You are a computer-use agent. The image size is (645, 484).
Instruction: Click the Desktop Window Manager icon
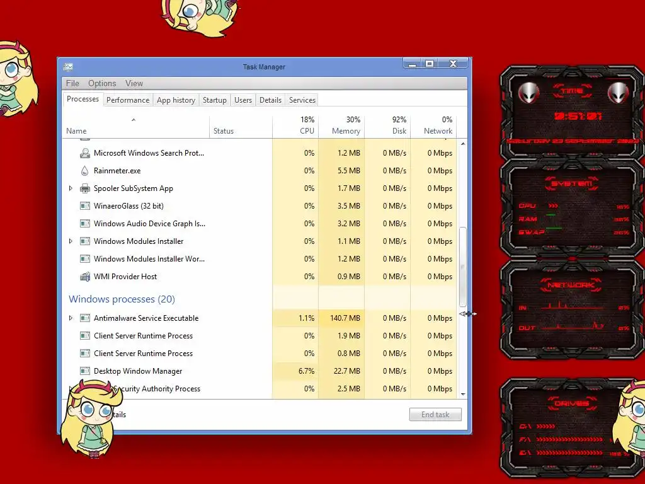pyautogui.click(x=85, y=371)
